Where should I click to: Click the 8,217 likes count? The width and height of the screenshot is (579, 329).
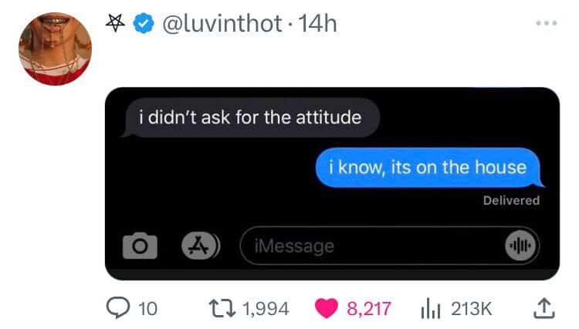pyautogui.click(x=369, y=309)
